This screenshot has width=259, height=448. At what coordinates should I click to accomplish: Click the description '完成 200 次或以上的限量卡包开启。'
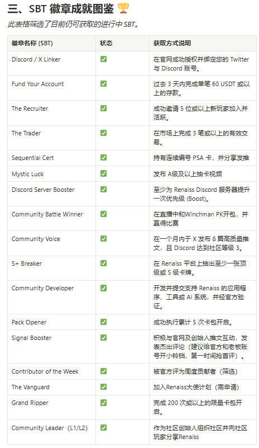(198, 407)
